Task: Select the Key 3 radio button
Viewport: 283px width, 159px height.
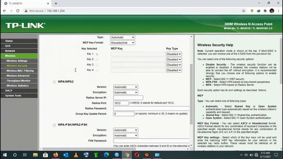Action: 97,65
